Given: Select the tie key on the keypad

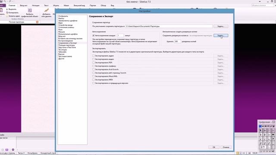Looking at the screenshot, I should coord(273,145).
